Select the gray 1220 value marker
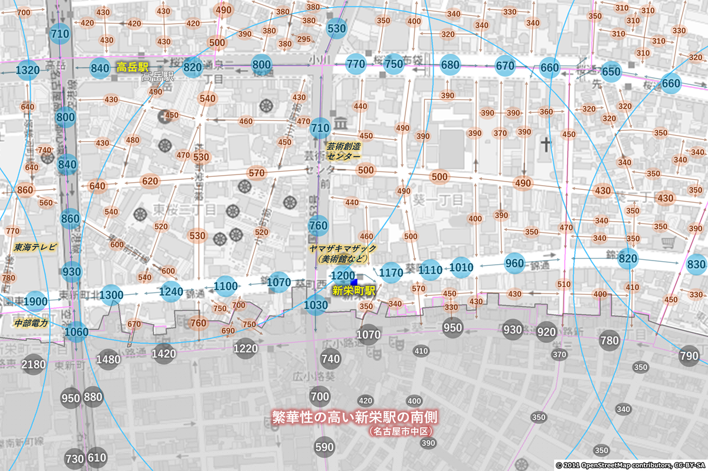The image size is (708, 471). pyautogui.click(x=245, y=348)
